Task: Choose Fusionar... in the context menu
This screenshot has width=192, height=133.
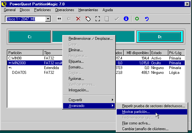Action: tap(89, 79)
